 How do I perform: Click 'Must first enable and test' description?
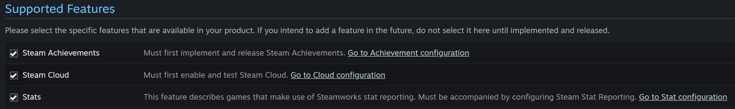click(x=216, y=75)
